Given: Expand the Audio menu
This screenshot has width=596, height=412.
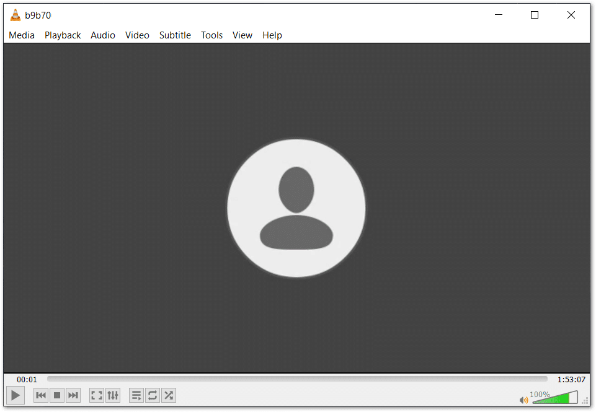Looking at the screenshot, I should click(x=103, y=35).
